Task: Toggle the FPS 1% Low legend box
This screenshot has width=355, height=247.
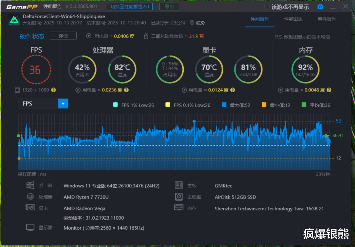Action: [x=115, y=105]
